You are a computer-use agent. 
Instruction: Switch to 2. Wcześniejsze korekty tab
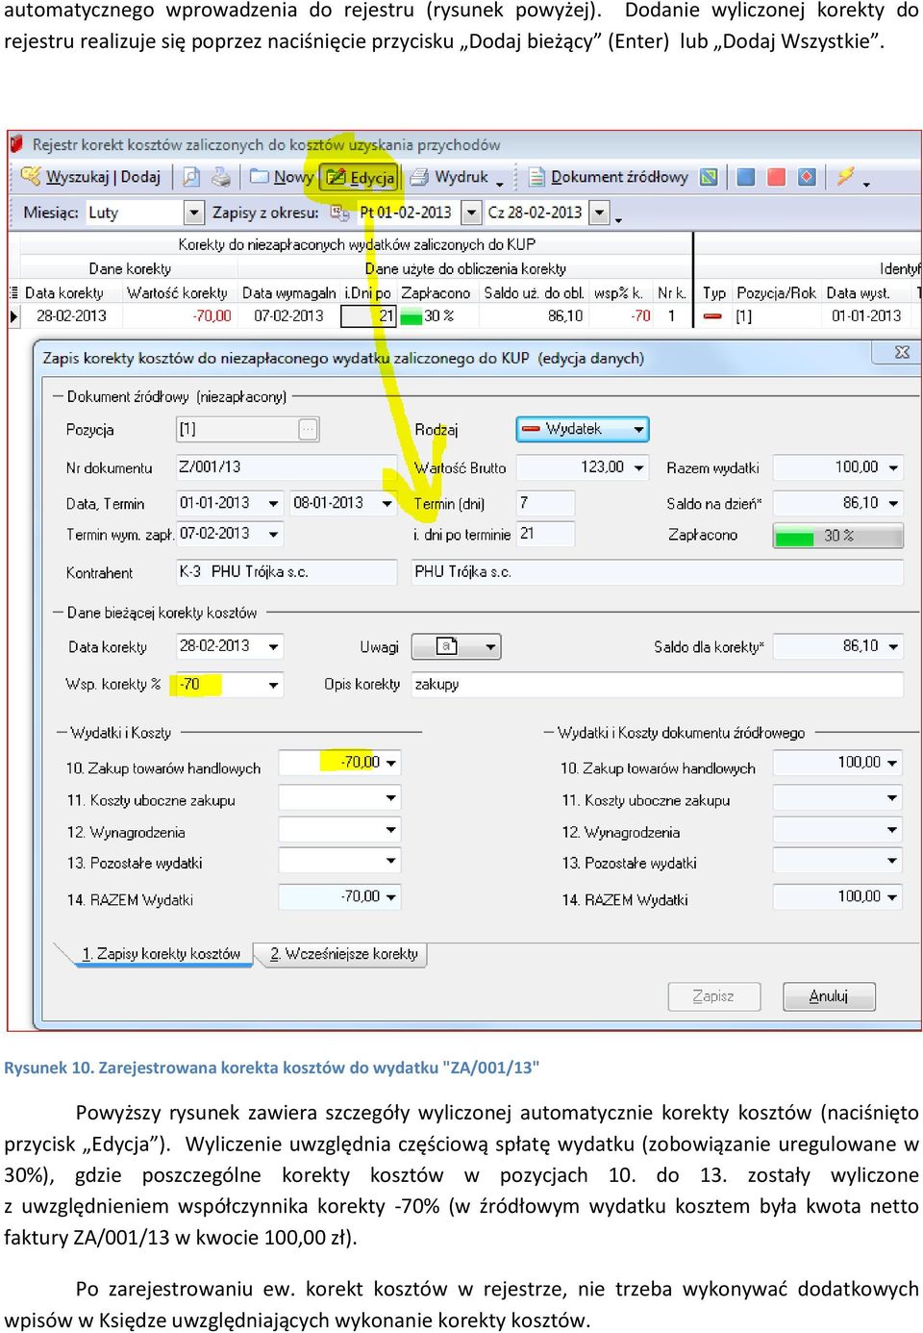click(343, 954)
